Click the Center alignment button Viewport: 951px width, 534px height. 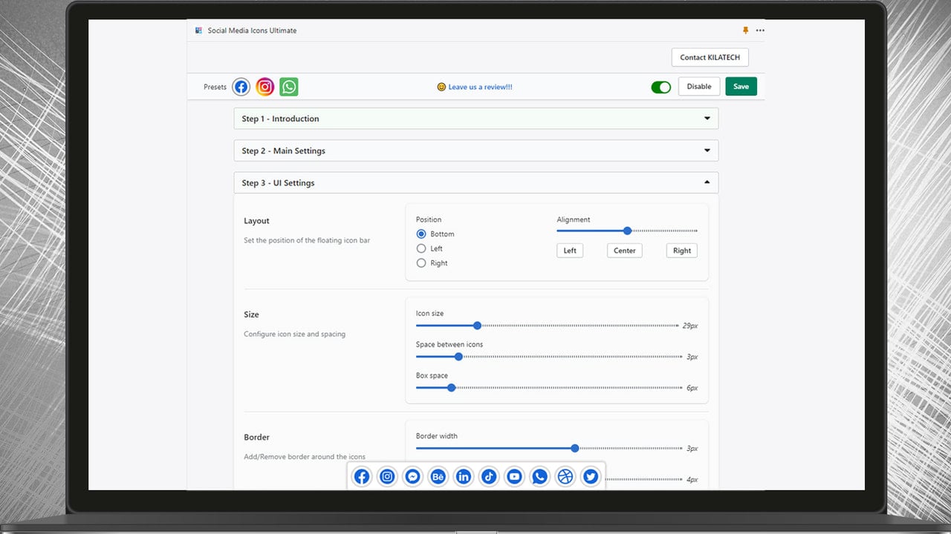click(x=625, y=251)
